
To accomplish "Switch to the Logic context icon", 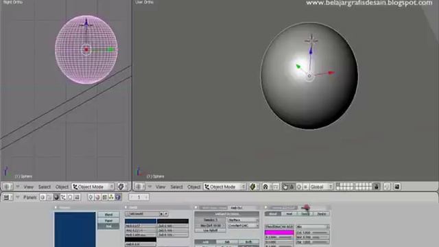I will coord(43,197).
